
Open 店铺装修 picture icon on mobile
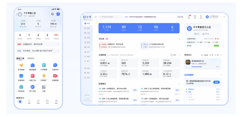click(x=21, y=76)
